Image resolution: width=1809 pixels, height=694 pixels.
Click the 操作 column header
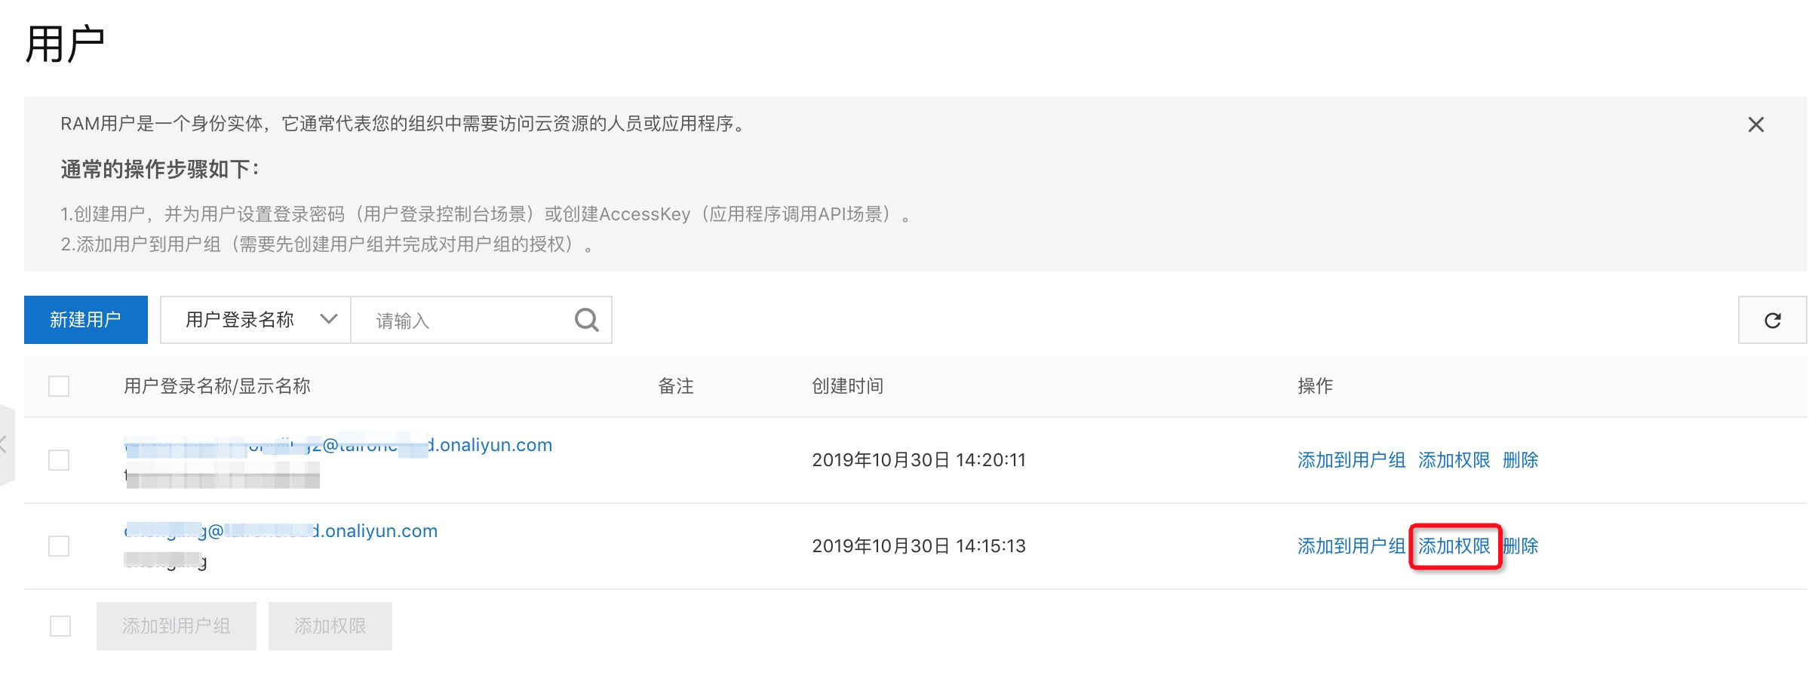coord(1315,386)
